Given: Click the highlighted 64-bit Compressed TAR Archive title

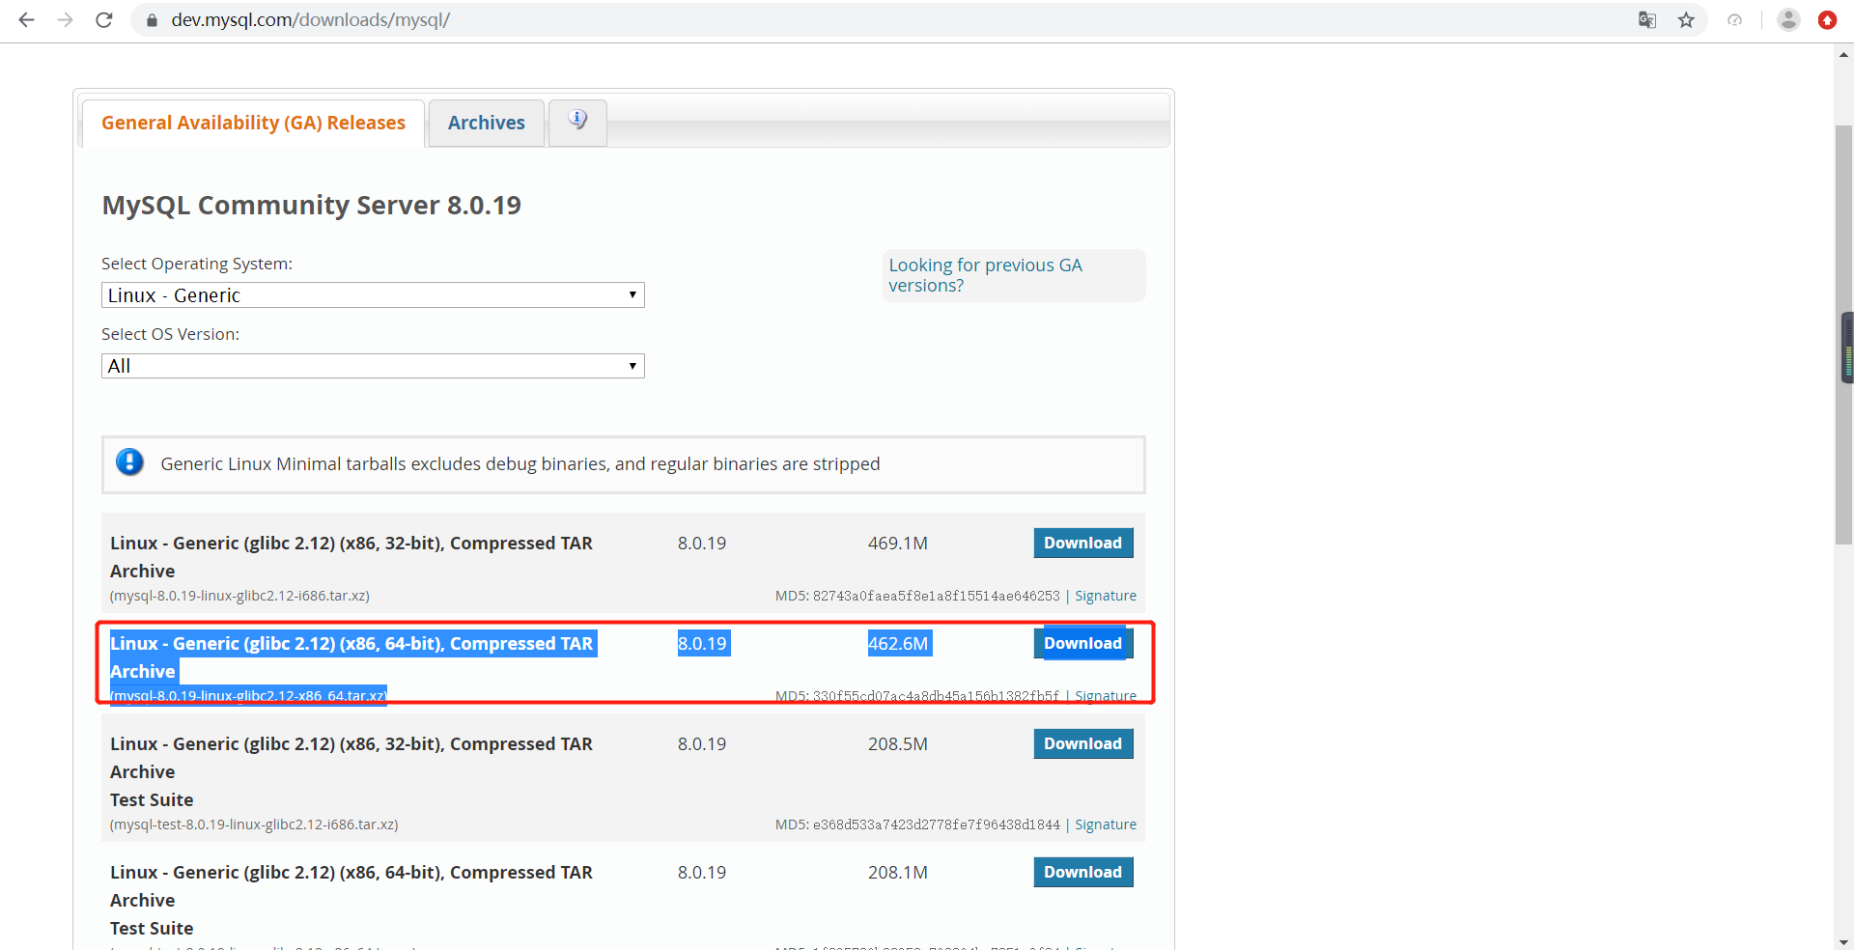Looking at the screenshot, I should click(351, 657).
